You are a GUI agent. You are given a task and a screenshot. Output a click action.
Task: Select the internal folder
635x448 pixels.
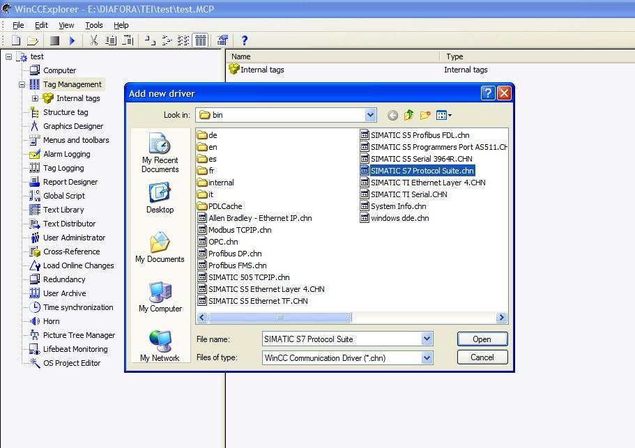click(x=215, y=183)
